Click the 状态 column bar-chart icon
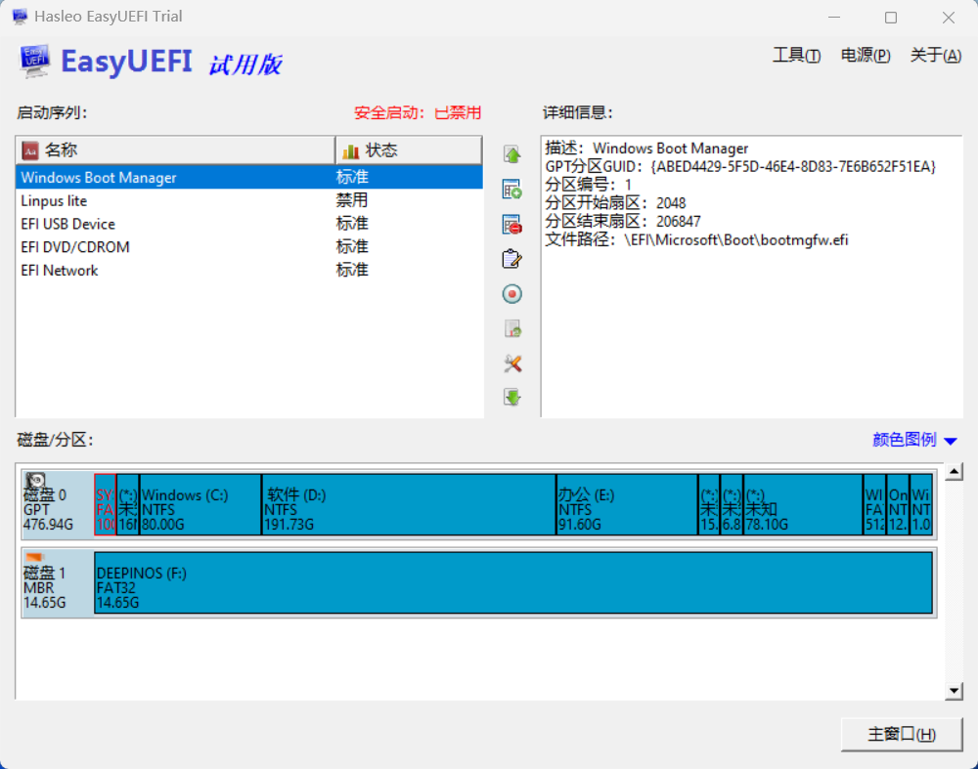The height and width of the screenshot is (769, 978). (x=351, y=150)
